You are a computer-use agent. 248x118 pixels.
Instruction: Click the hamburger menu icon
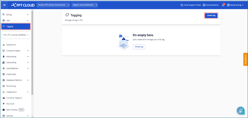[4, 5]
